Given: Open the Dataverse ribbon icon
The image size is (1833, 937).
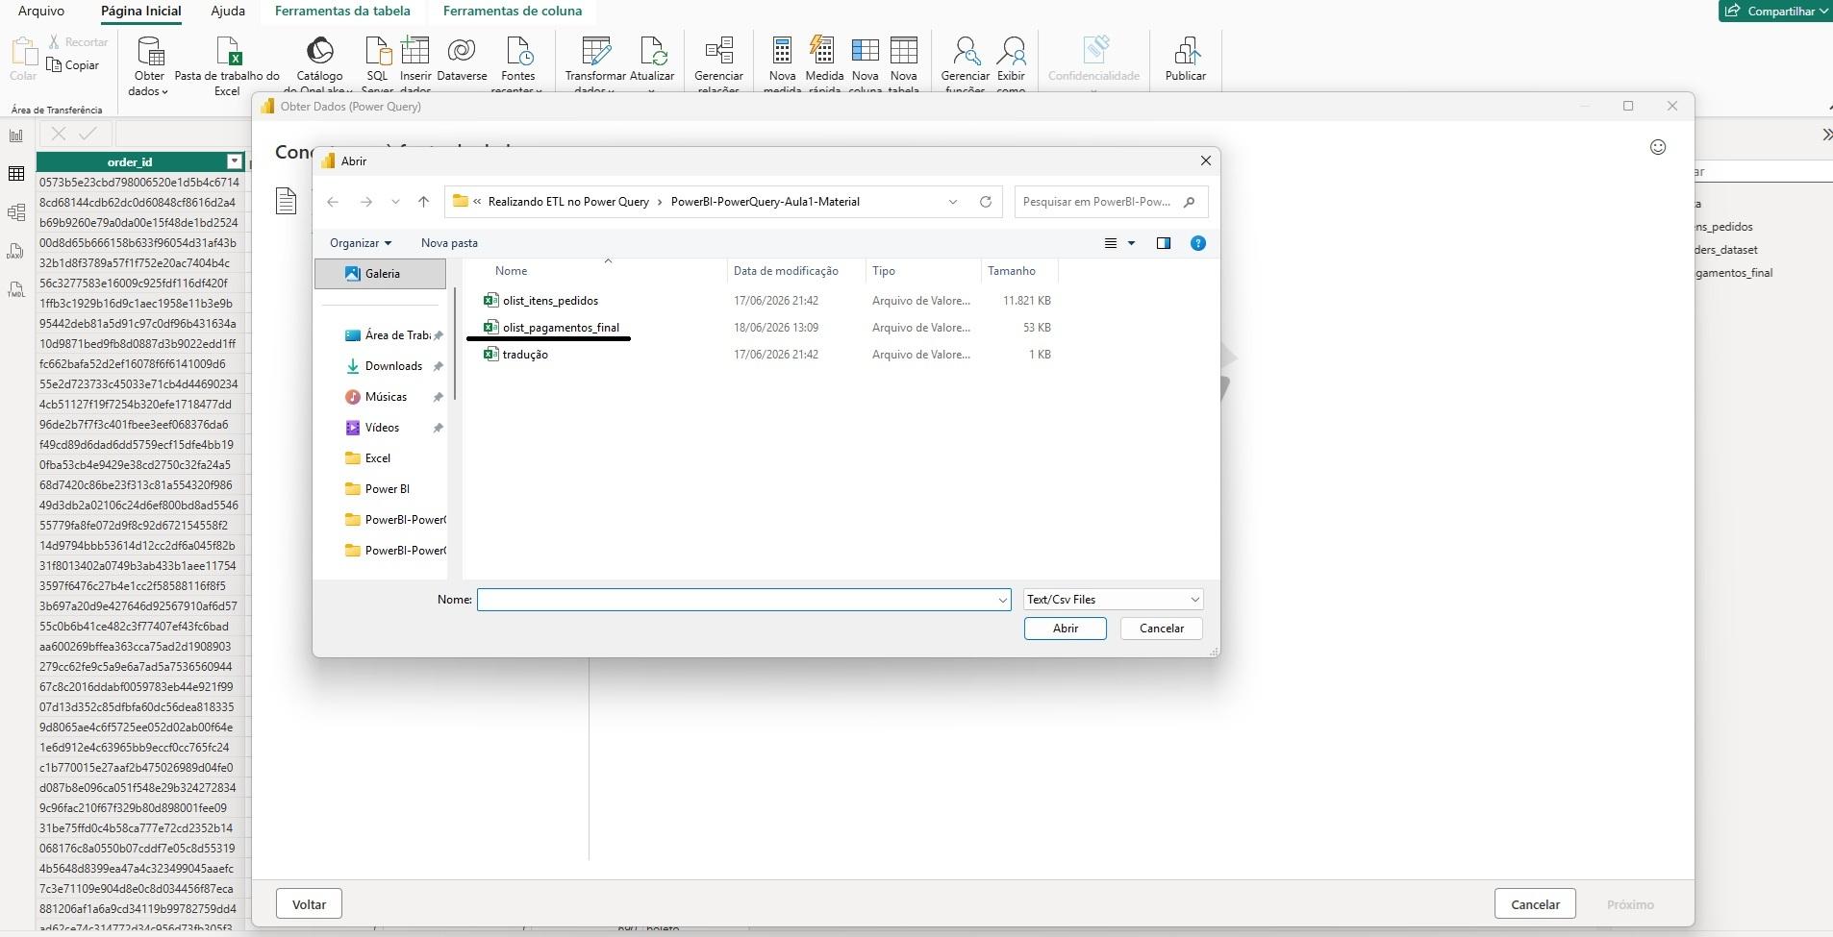Looking at the screenshot, I should tap(462, 50).
